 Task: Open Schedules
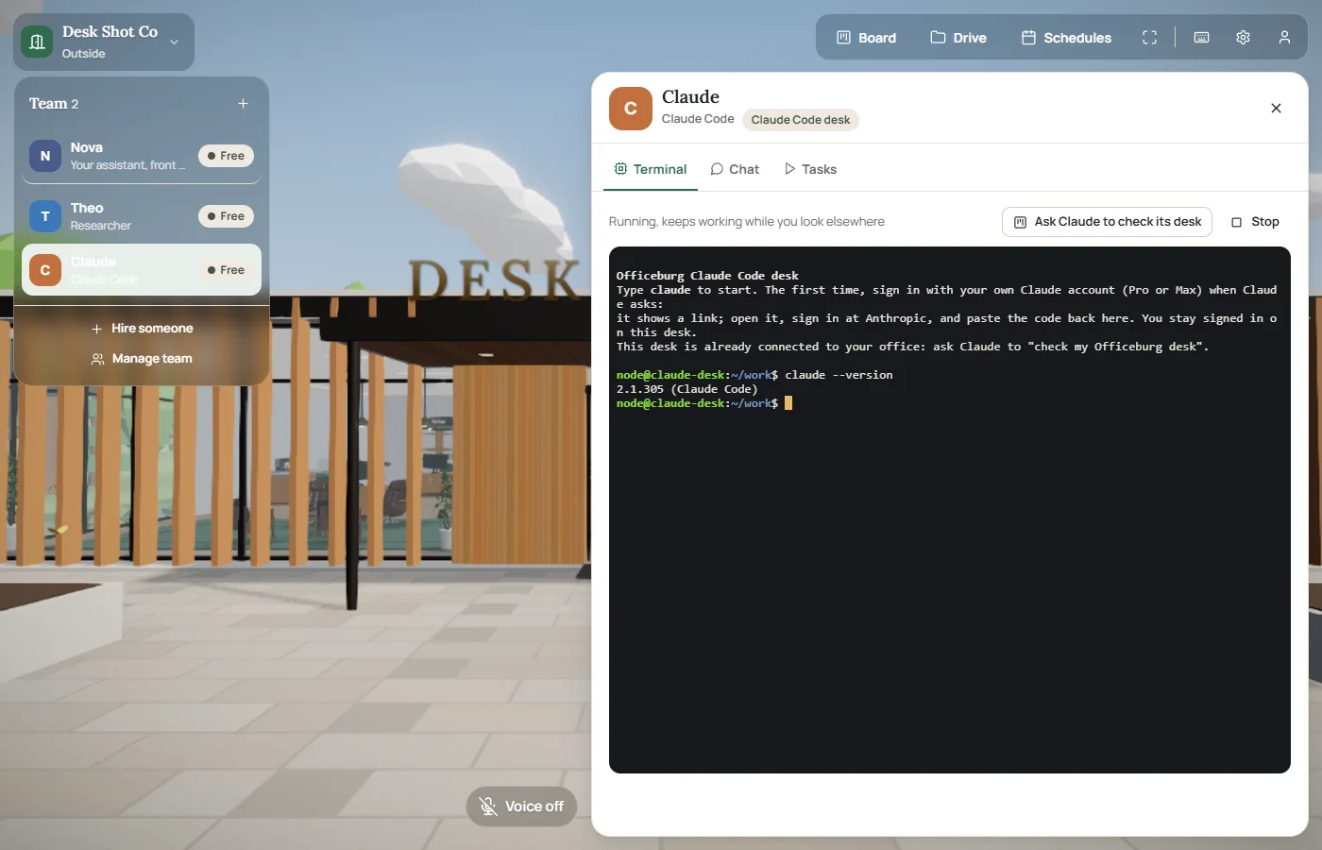[1066, 38]
